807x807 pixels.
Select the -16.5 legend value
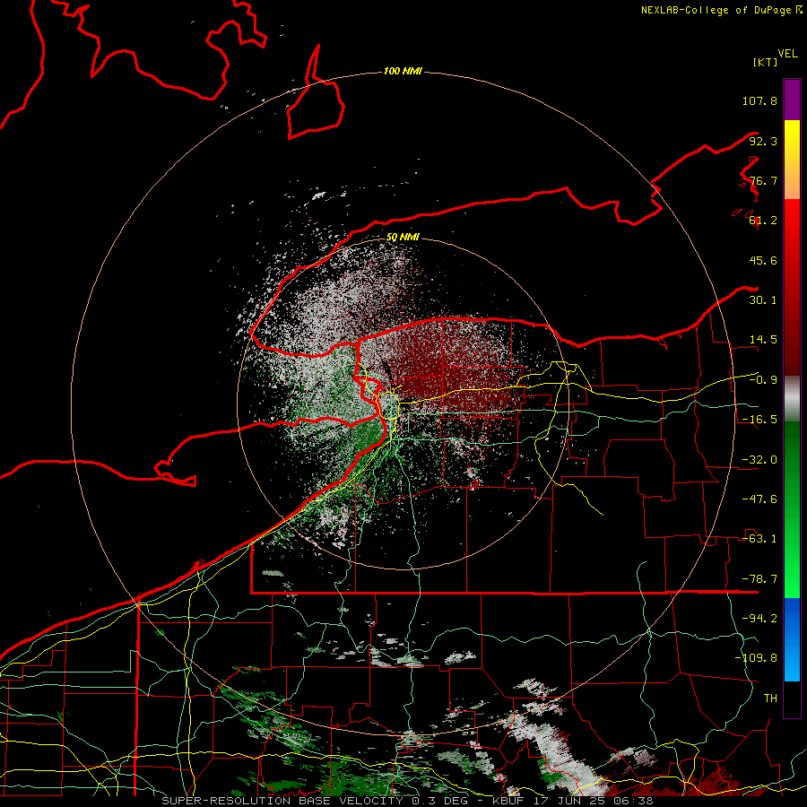point(759,420)
